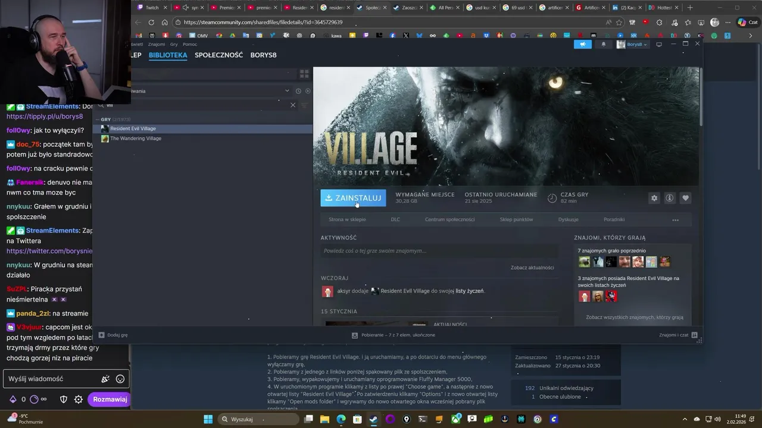This screenshot has width=762, height=428.
Task: Open emote picker in Twitch chat
Action: pyautogui.click(x=120, y=379)
